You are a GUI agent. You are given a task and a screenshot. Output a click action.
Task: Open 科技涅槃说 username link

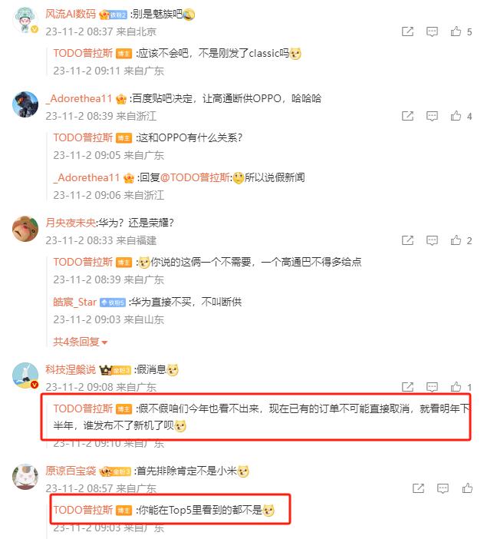tap(71, 370)
